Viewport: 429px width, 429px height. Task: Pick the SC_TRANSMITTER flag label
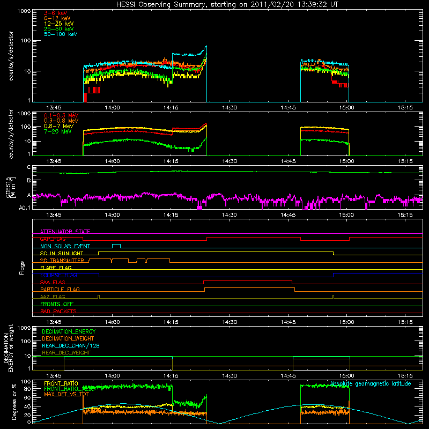[62, 261]
